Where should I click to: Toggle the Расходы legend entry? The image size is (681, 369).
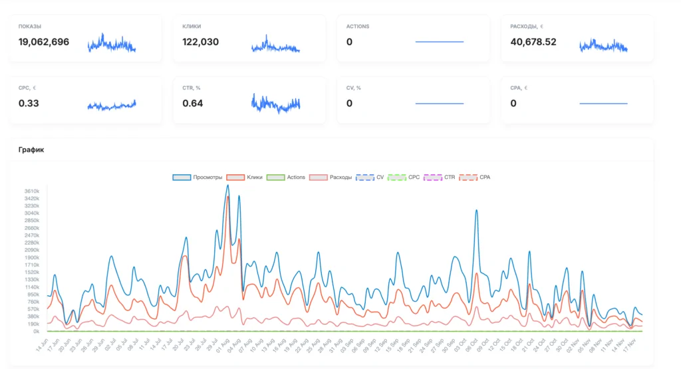pyautogui.click(x=331, y=177)
